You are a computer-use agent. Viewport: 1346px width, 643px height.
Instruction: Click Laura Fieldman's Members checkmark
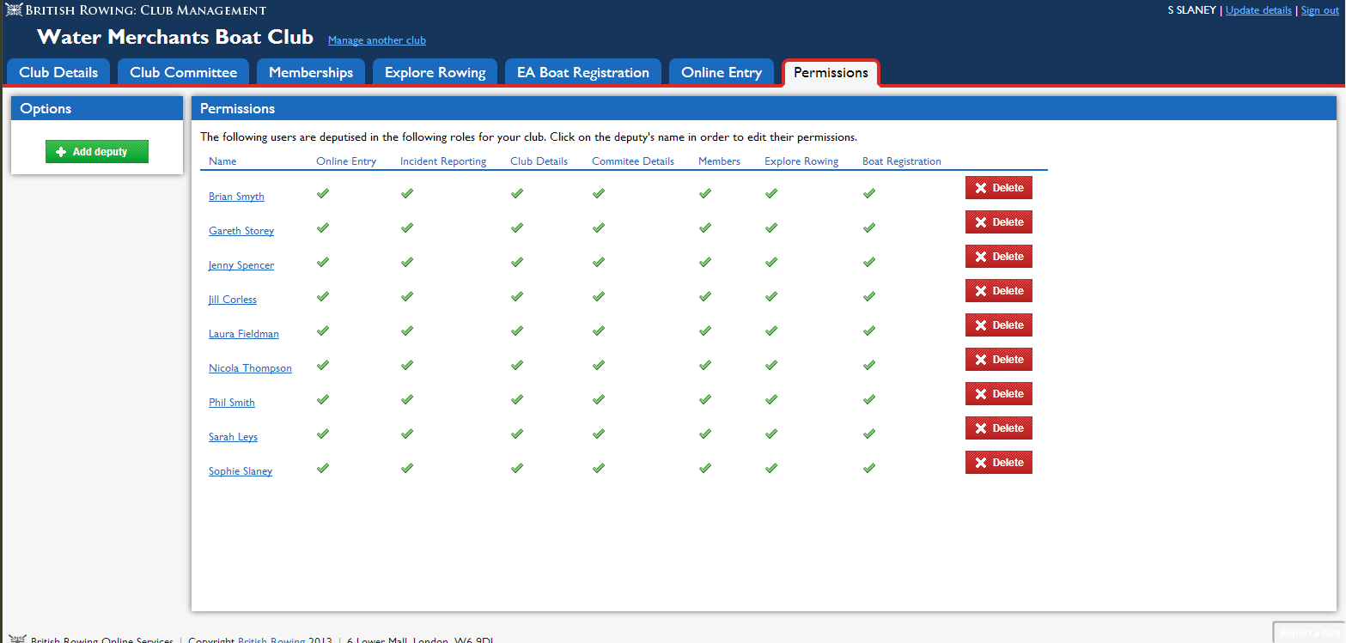click(705, 331)
